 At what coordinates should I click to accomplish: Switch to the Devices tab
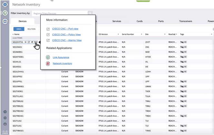[x=23, y=21]
